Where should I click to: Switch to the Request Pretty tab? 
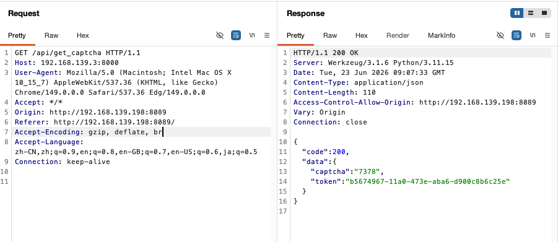click(x=17, y=36)
